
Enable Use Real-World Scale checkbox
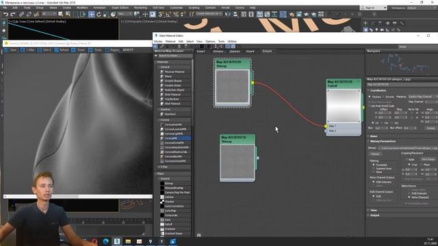[x=370, y=106]
